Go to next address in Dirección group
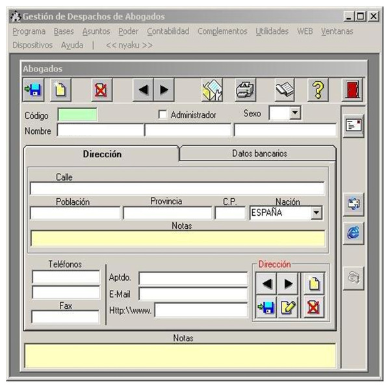Viewport: 390px width, 390px height. click(288, 283)
